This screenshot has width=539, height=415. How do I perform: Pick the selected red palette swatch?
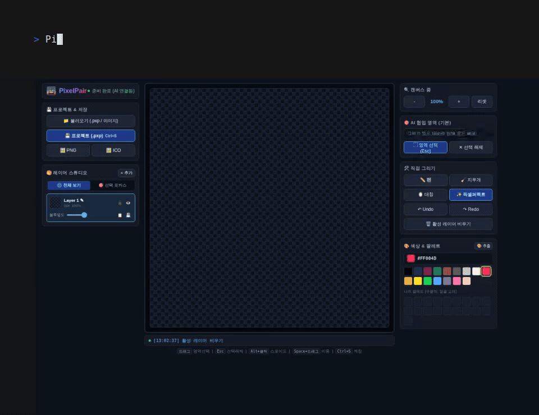coord(486,271)
